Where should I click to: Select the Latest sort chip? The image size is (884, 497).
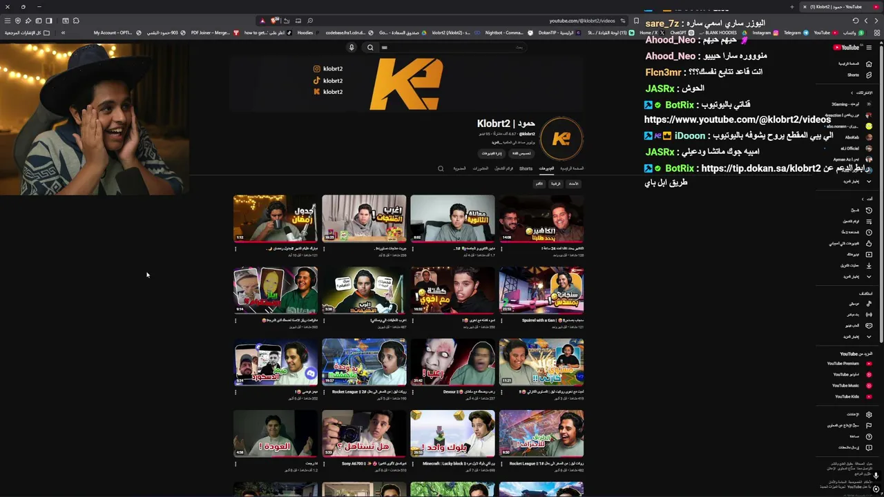pos(573,184)
